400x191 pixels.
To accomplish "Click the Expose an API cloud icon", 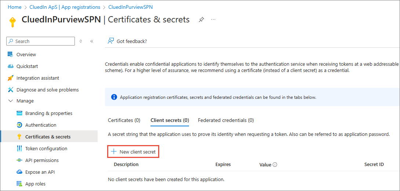I will pyautogui.click(x=19, y=172).
